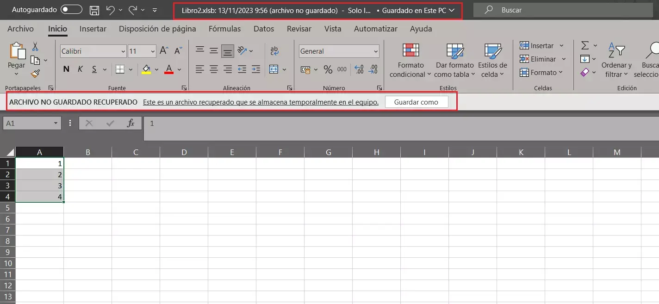Viewport: 659px width, 304px height.
Task: Click the recovered file explanation link
Action: point(261,102)
